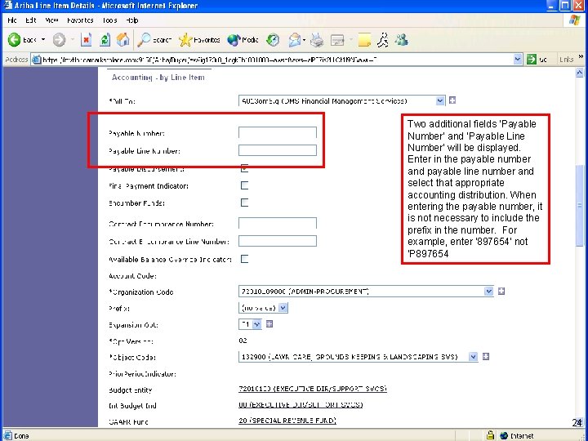This screenshot has width=588, height=441.
Task: Open the Prefix dropdown
Action: coord(283,308)
